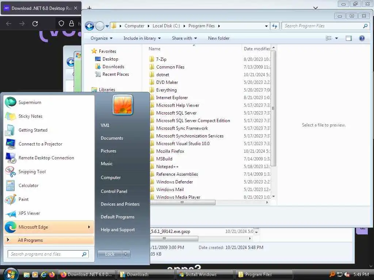This screenshot has height=280, width=374.
Task: Select the Notepad++ folder
Action: click(167, 167)
